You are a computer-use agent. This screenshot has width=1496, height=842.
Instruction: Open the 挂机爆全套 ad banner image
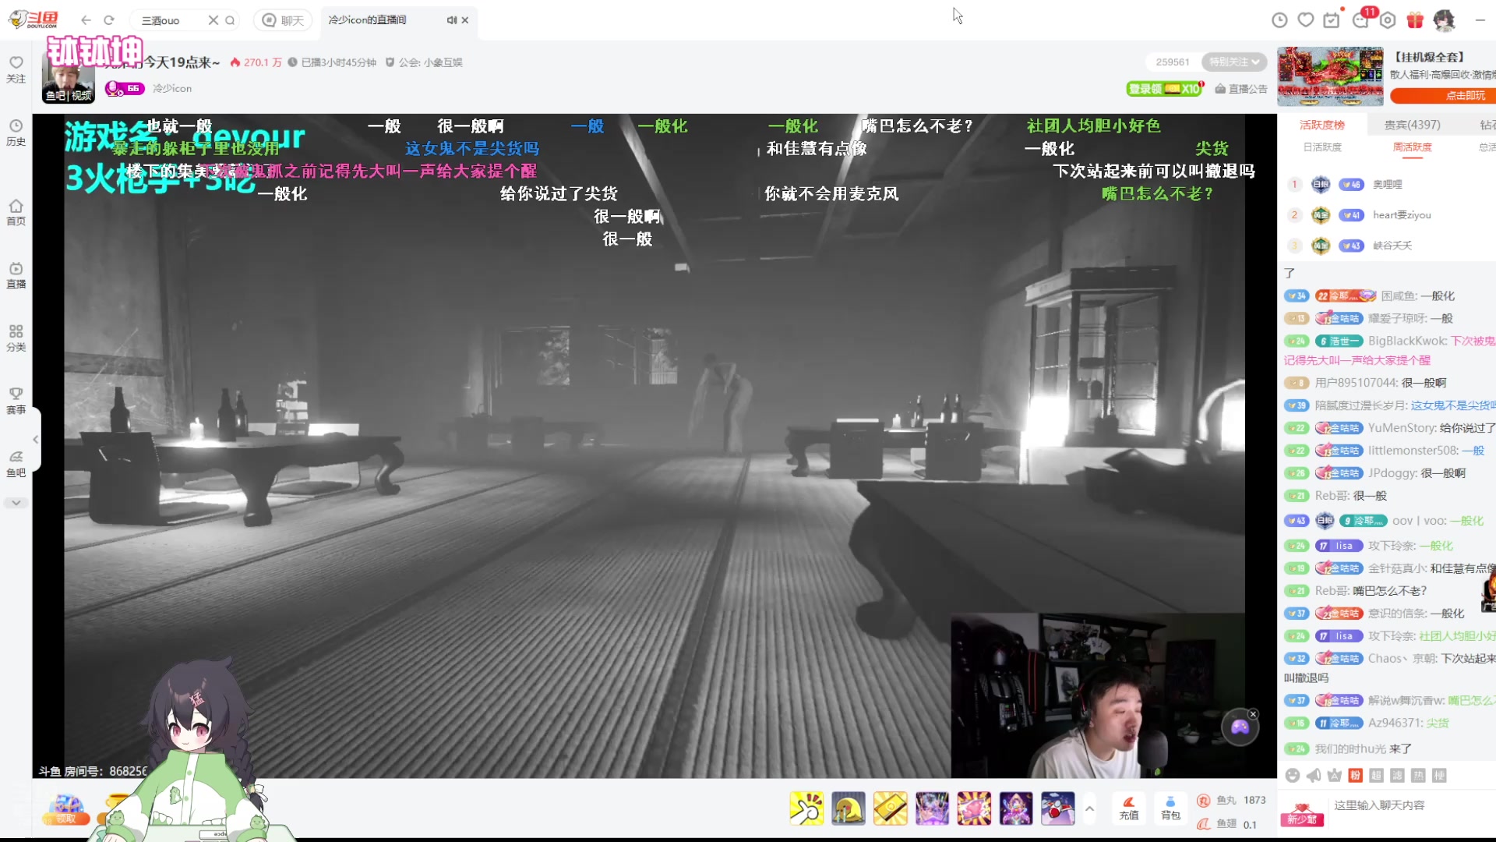pos(1330,76)
